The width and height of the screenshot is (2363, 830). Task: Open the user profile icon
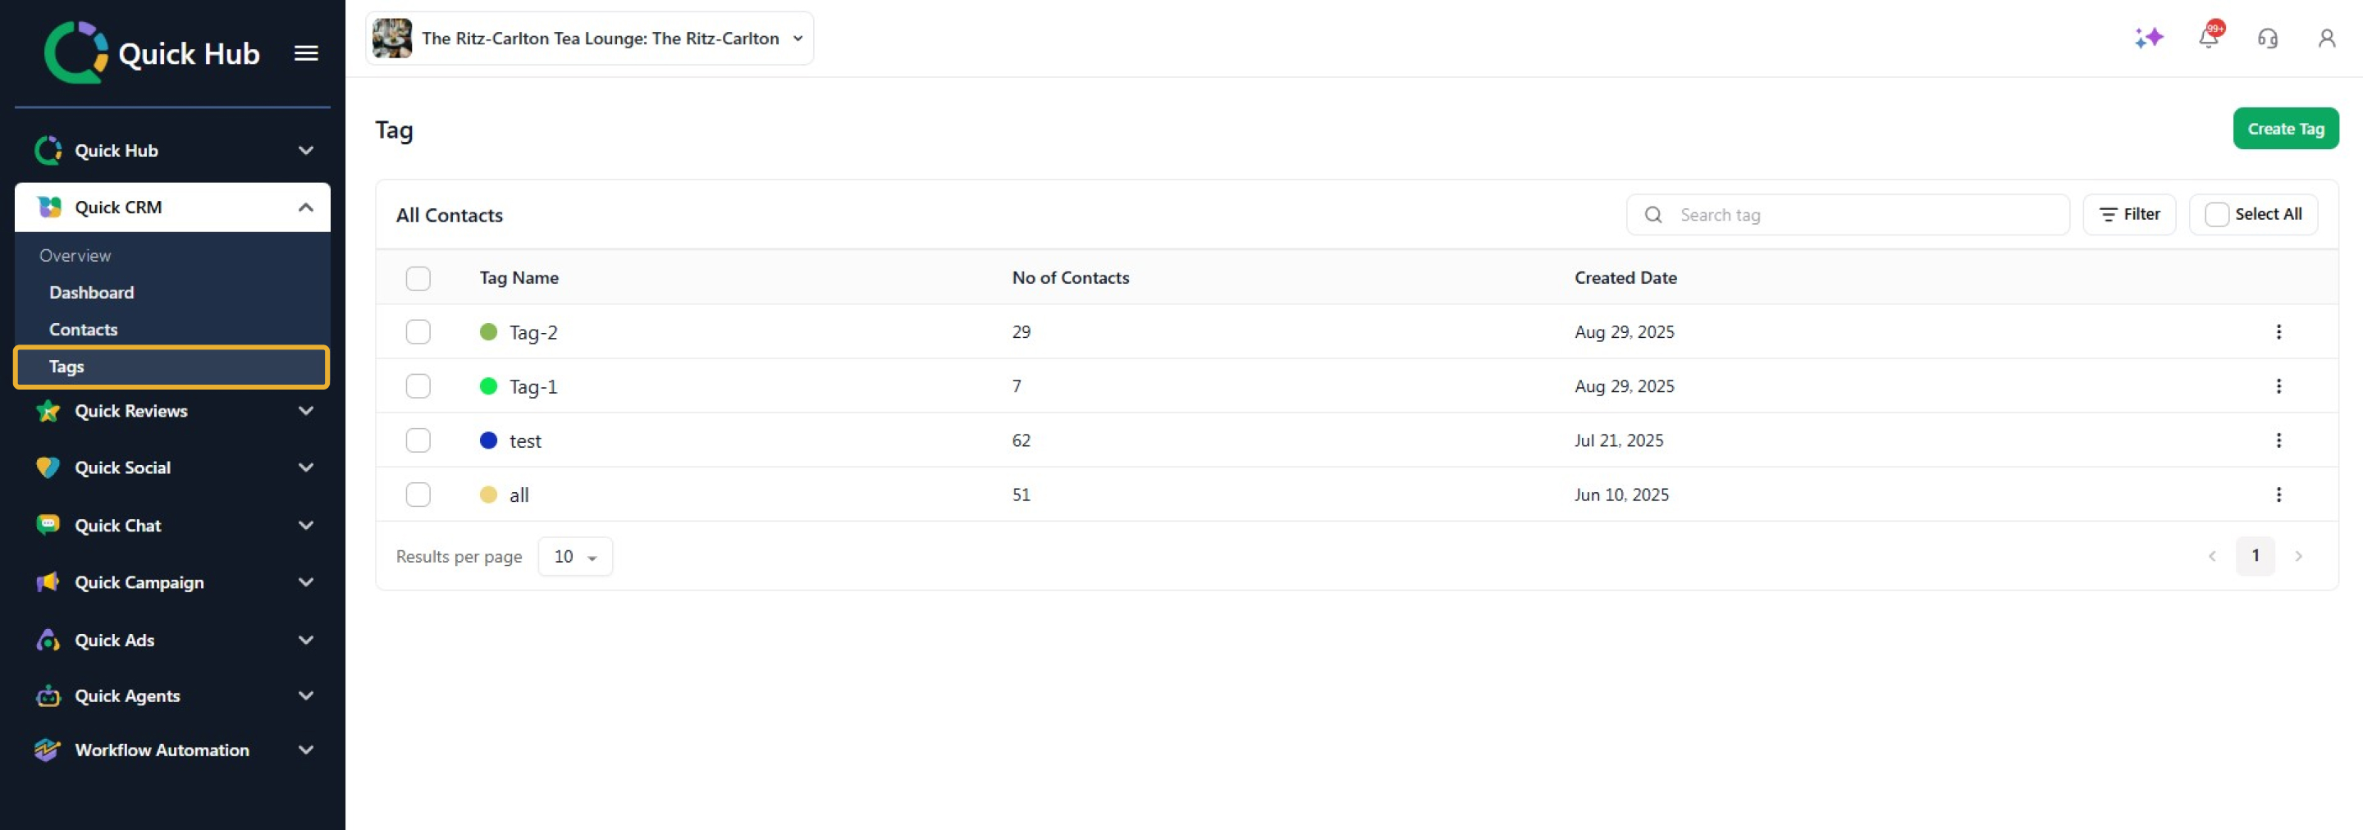2326,39
